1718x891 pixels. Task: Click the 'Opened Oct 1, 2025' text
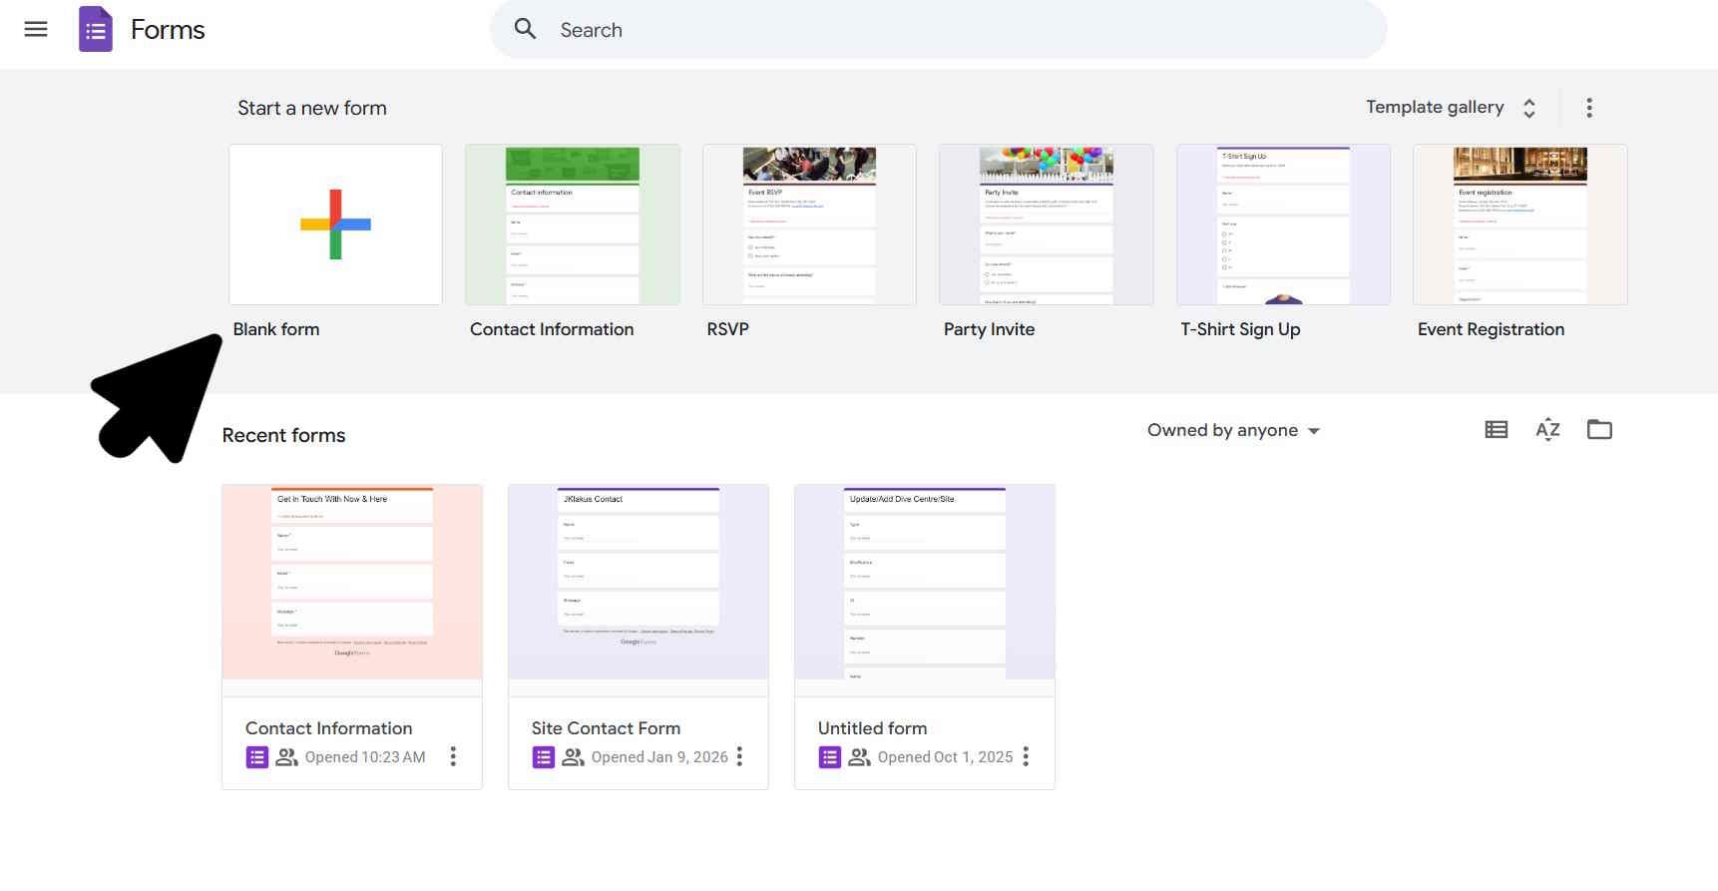[x=945, y=757]
